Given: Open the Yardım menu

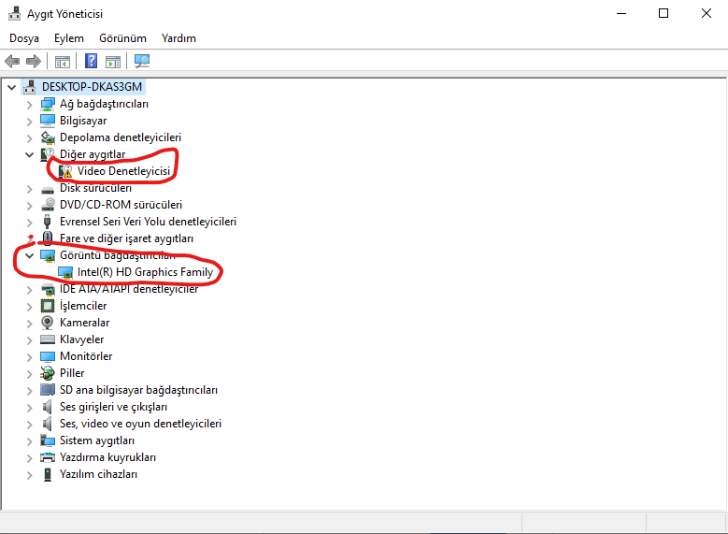Looking at the screenshot, I should coord(178,38).
